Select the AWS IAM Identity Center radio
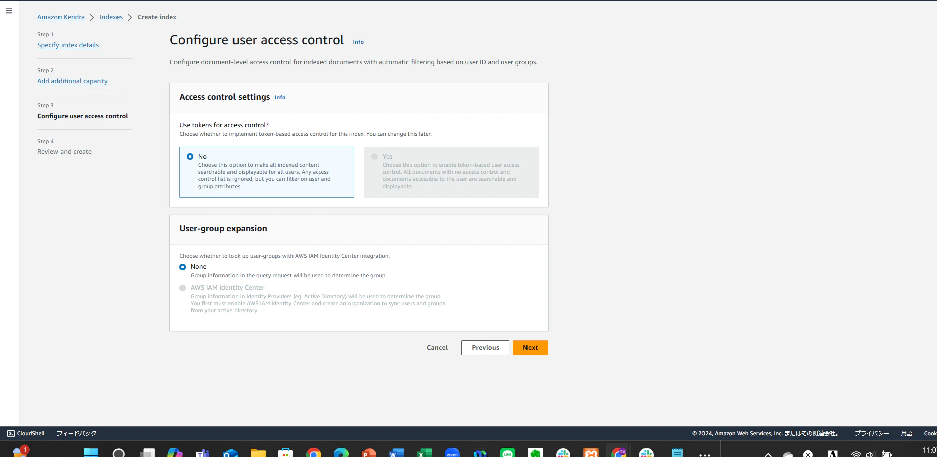 [183, 288]
